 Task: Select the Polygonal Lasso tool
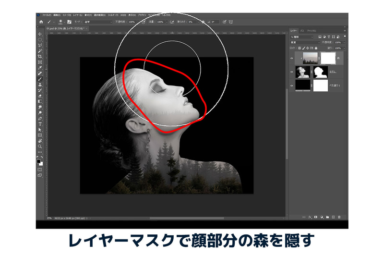40,45
